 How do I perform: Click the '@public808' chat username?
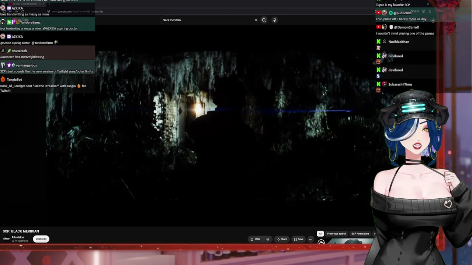(x=402, y=13)
